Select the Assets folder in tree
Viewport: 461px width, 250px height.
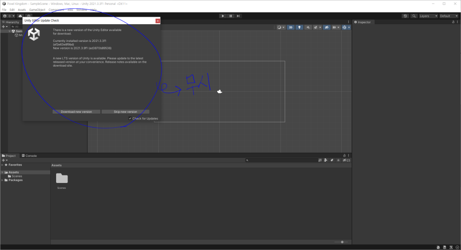click(x=25, y=172)
